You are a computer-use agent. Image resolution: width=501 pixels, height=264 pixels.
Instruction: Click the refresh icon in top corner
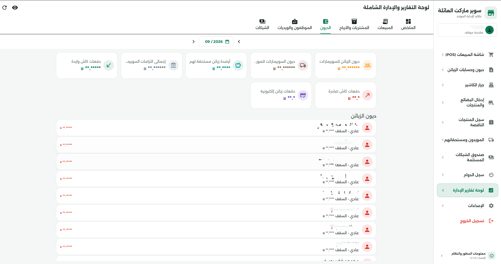(4, 8)
